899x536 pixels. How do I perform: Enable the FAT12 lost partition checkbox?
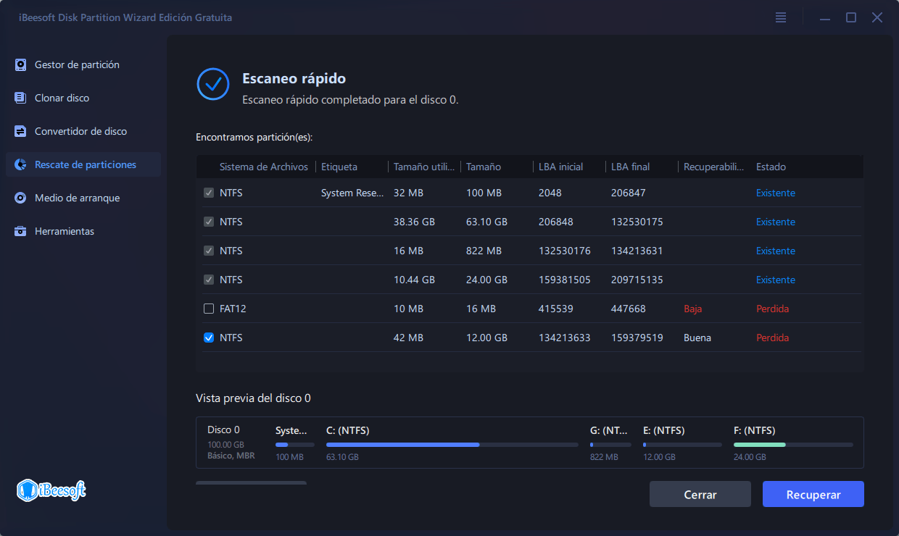(209, 309)
